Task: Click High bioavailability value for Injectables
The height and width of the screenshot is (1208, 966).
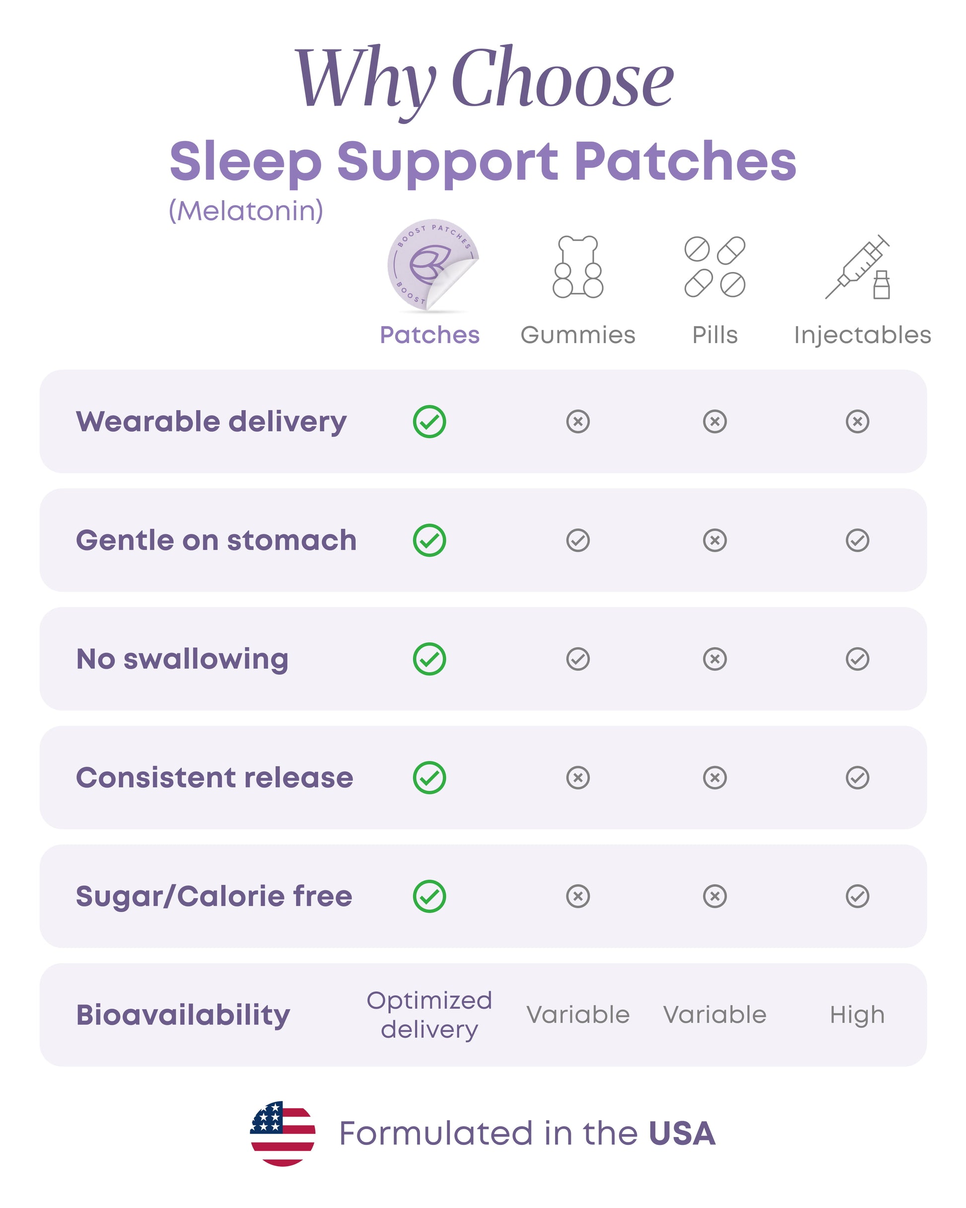Action: (857, 1015)
